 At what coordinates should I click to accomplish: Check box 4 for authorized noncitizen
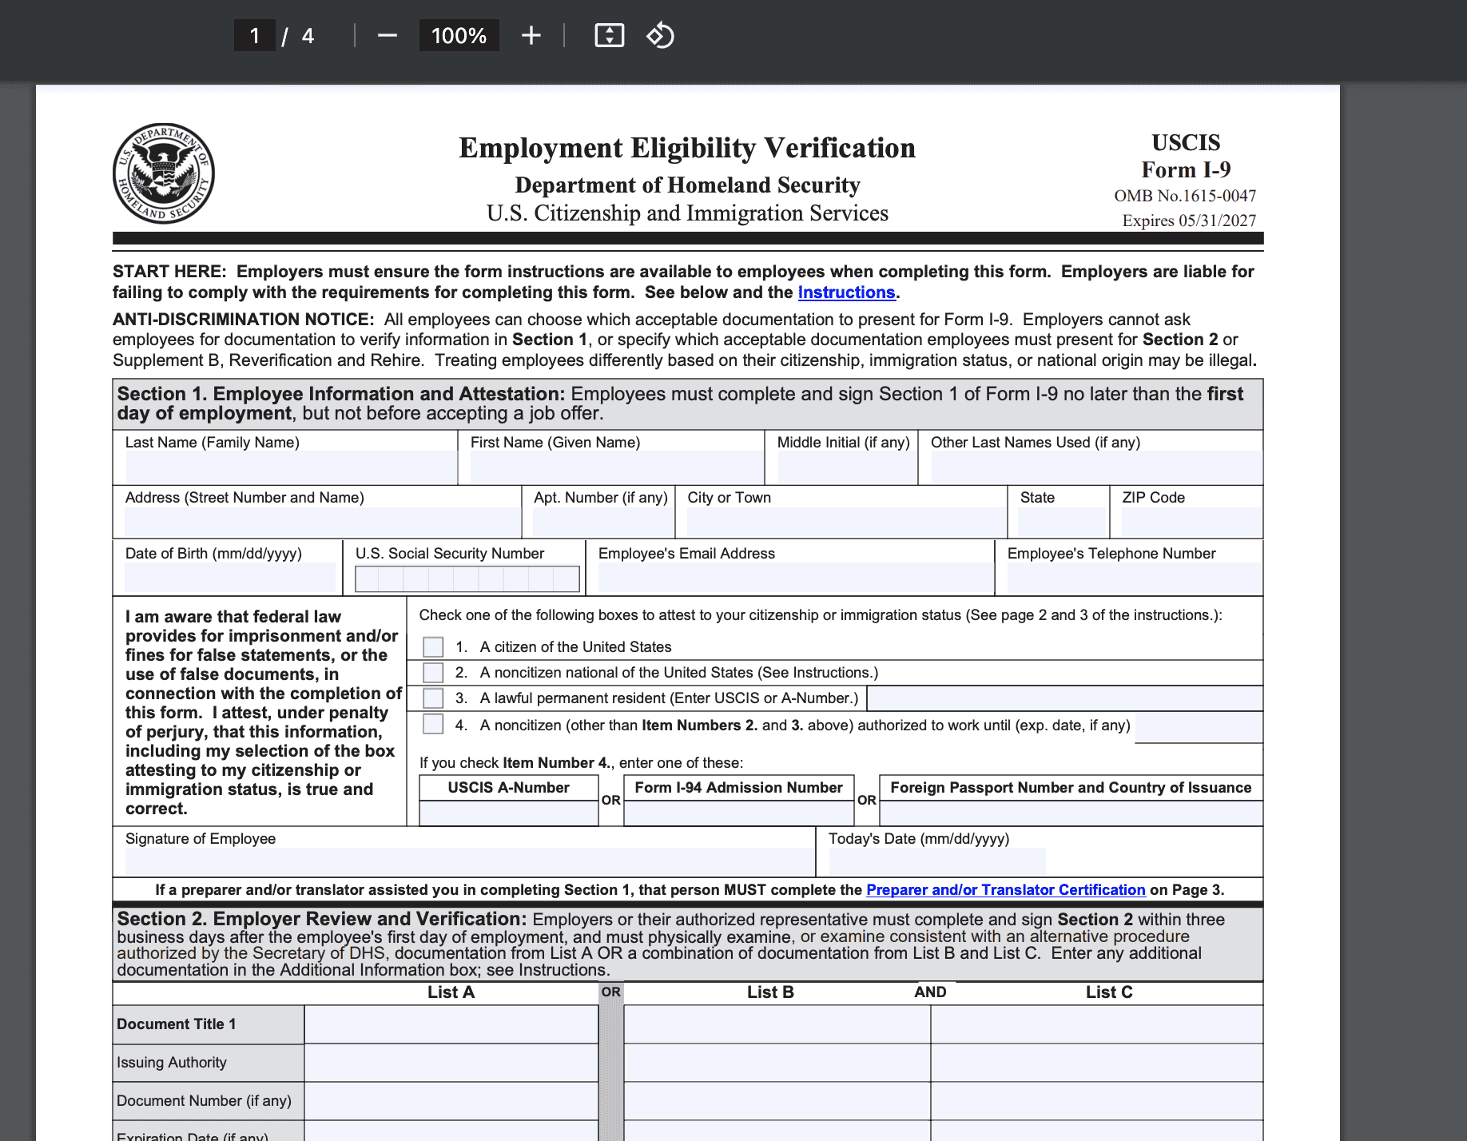[x=432, y=724]
